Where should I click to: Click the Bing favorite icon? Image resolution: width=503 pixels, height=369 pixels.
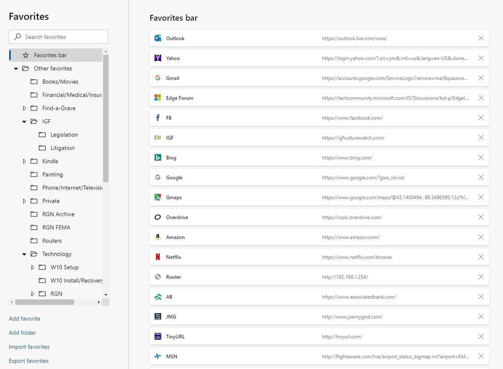click(x=157, y=157)
